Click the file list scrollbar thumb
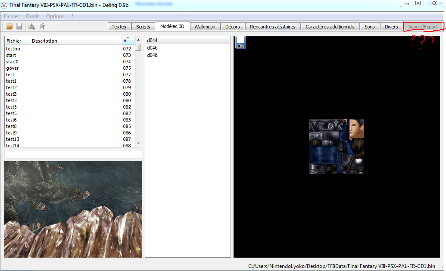 (x=138, y=47)
